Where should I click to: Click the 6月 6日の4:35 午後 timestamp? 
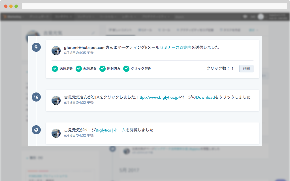tap(79, 53)
